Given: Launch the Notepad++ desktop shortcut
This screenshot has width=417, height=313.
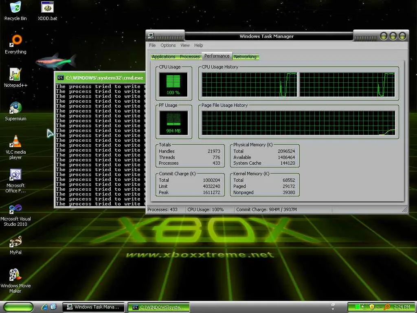Looking at the screenshot, I should [15, 78].
